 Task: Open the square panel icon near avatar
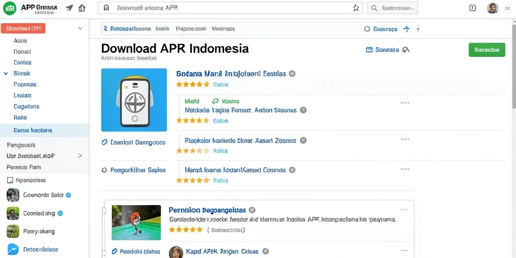click(473, 8)
